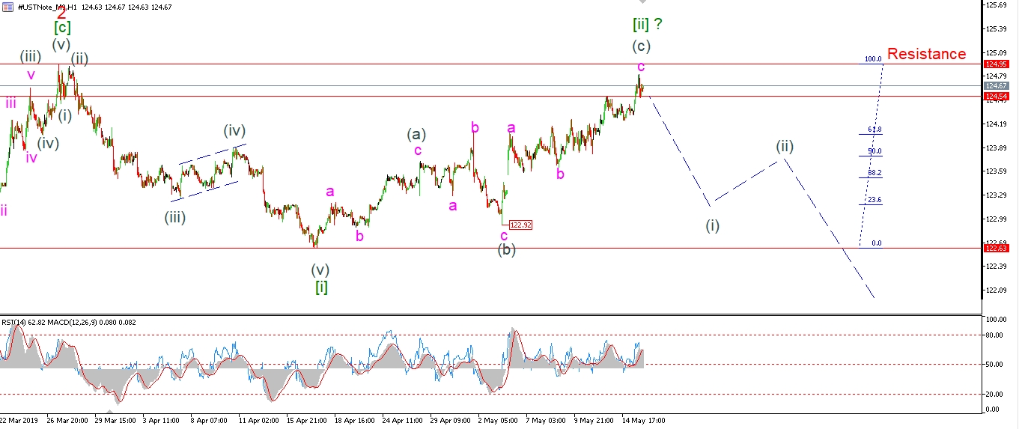1019x429 pixels.
Task: Select the 124.54 red price tag
Action: pos(997,97)
